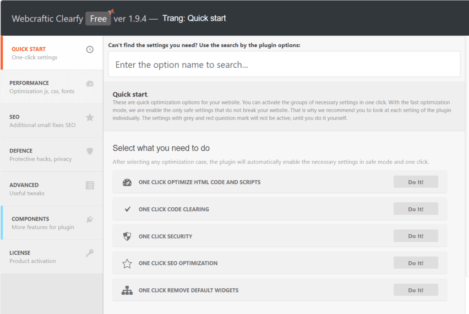Do It for One Click SEO Optimization
This screenshot has height=314, width=469.
416,263
